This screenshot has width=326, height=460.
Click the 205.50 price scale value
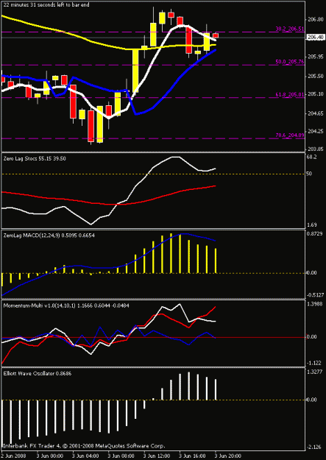tap(315, 77)
